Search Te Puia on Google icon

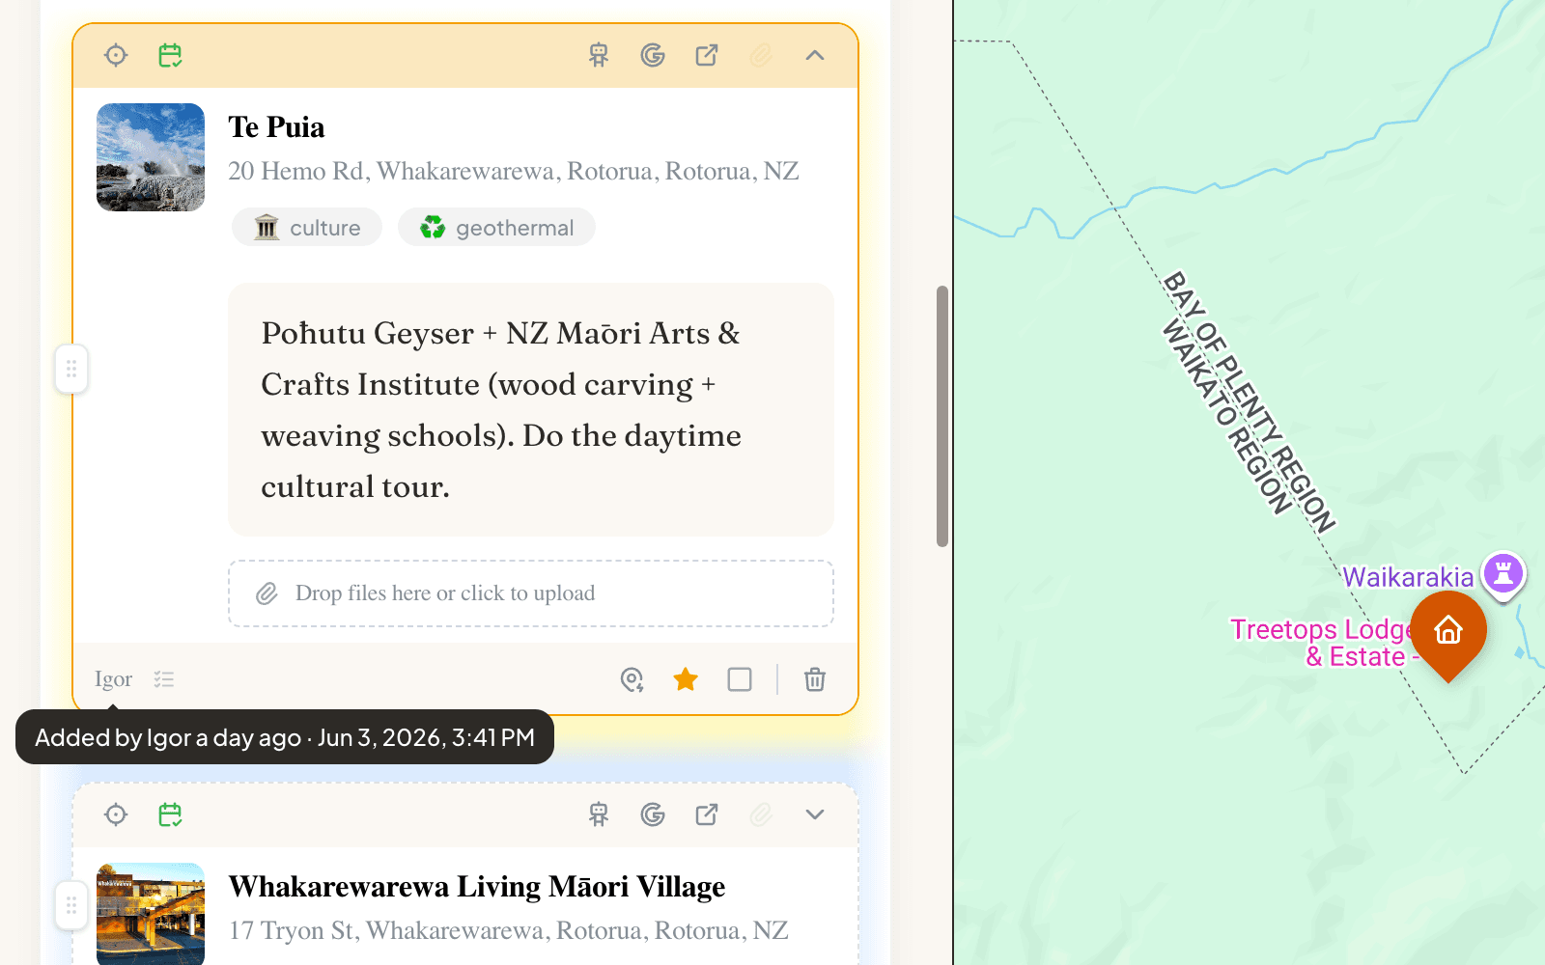(653, 56)
